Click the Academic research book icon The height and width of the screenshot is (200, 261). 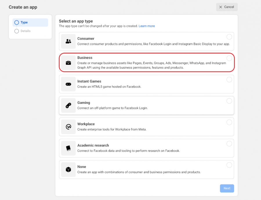(68, 148)
